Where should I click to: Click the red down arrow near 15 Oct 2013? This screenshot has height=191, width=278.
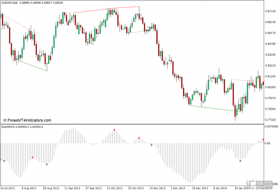[114, 130]
